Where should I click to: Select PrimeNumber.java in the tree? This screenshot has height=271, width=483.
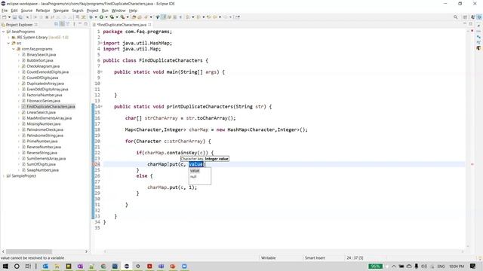42,142
